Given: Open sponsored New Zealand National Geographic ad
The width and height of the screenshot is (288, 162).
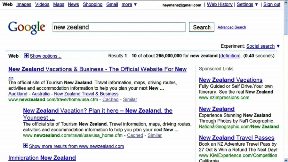Looking at the screenshot, I should click(217, 109).
